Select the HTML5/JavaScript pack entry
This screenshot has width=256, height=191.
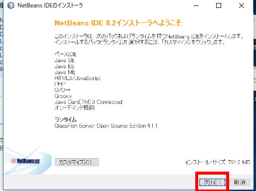[x=78, y=78]
